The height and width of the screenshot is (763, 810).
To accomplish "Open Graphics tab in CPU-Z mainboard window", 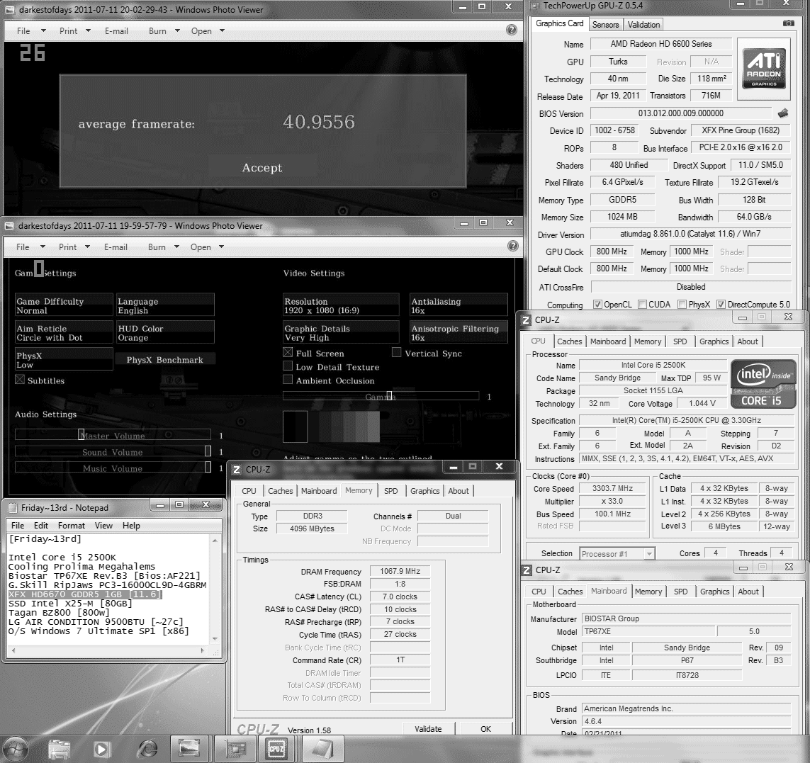I will click(x=714, y=592).
